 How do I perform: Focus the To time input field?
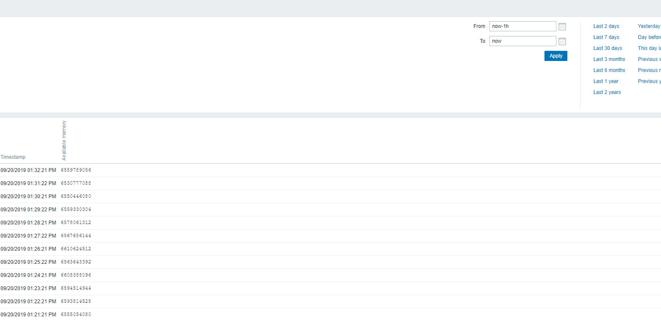(x=522, y=41)
